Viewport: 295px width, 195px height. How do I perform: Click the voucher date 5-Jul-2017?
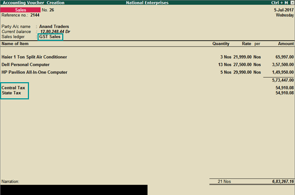(x=284, y=10)
